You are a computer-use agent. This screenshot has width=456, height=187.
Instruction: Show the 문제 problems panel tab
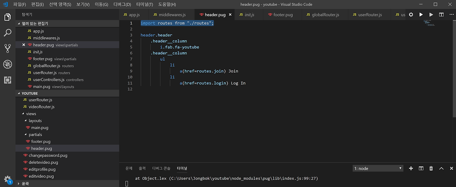click(x=129, y=168)
